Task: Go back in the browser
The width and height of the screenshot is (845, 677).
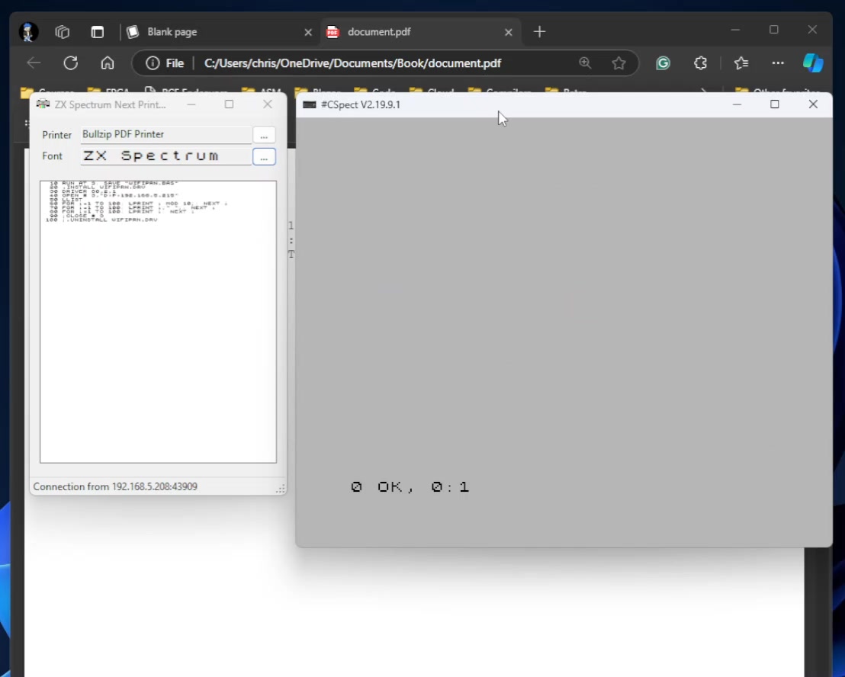Action: pos(34,63)
